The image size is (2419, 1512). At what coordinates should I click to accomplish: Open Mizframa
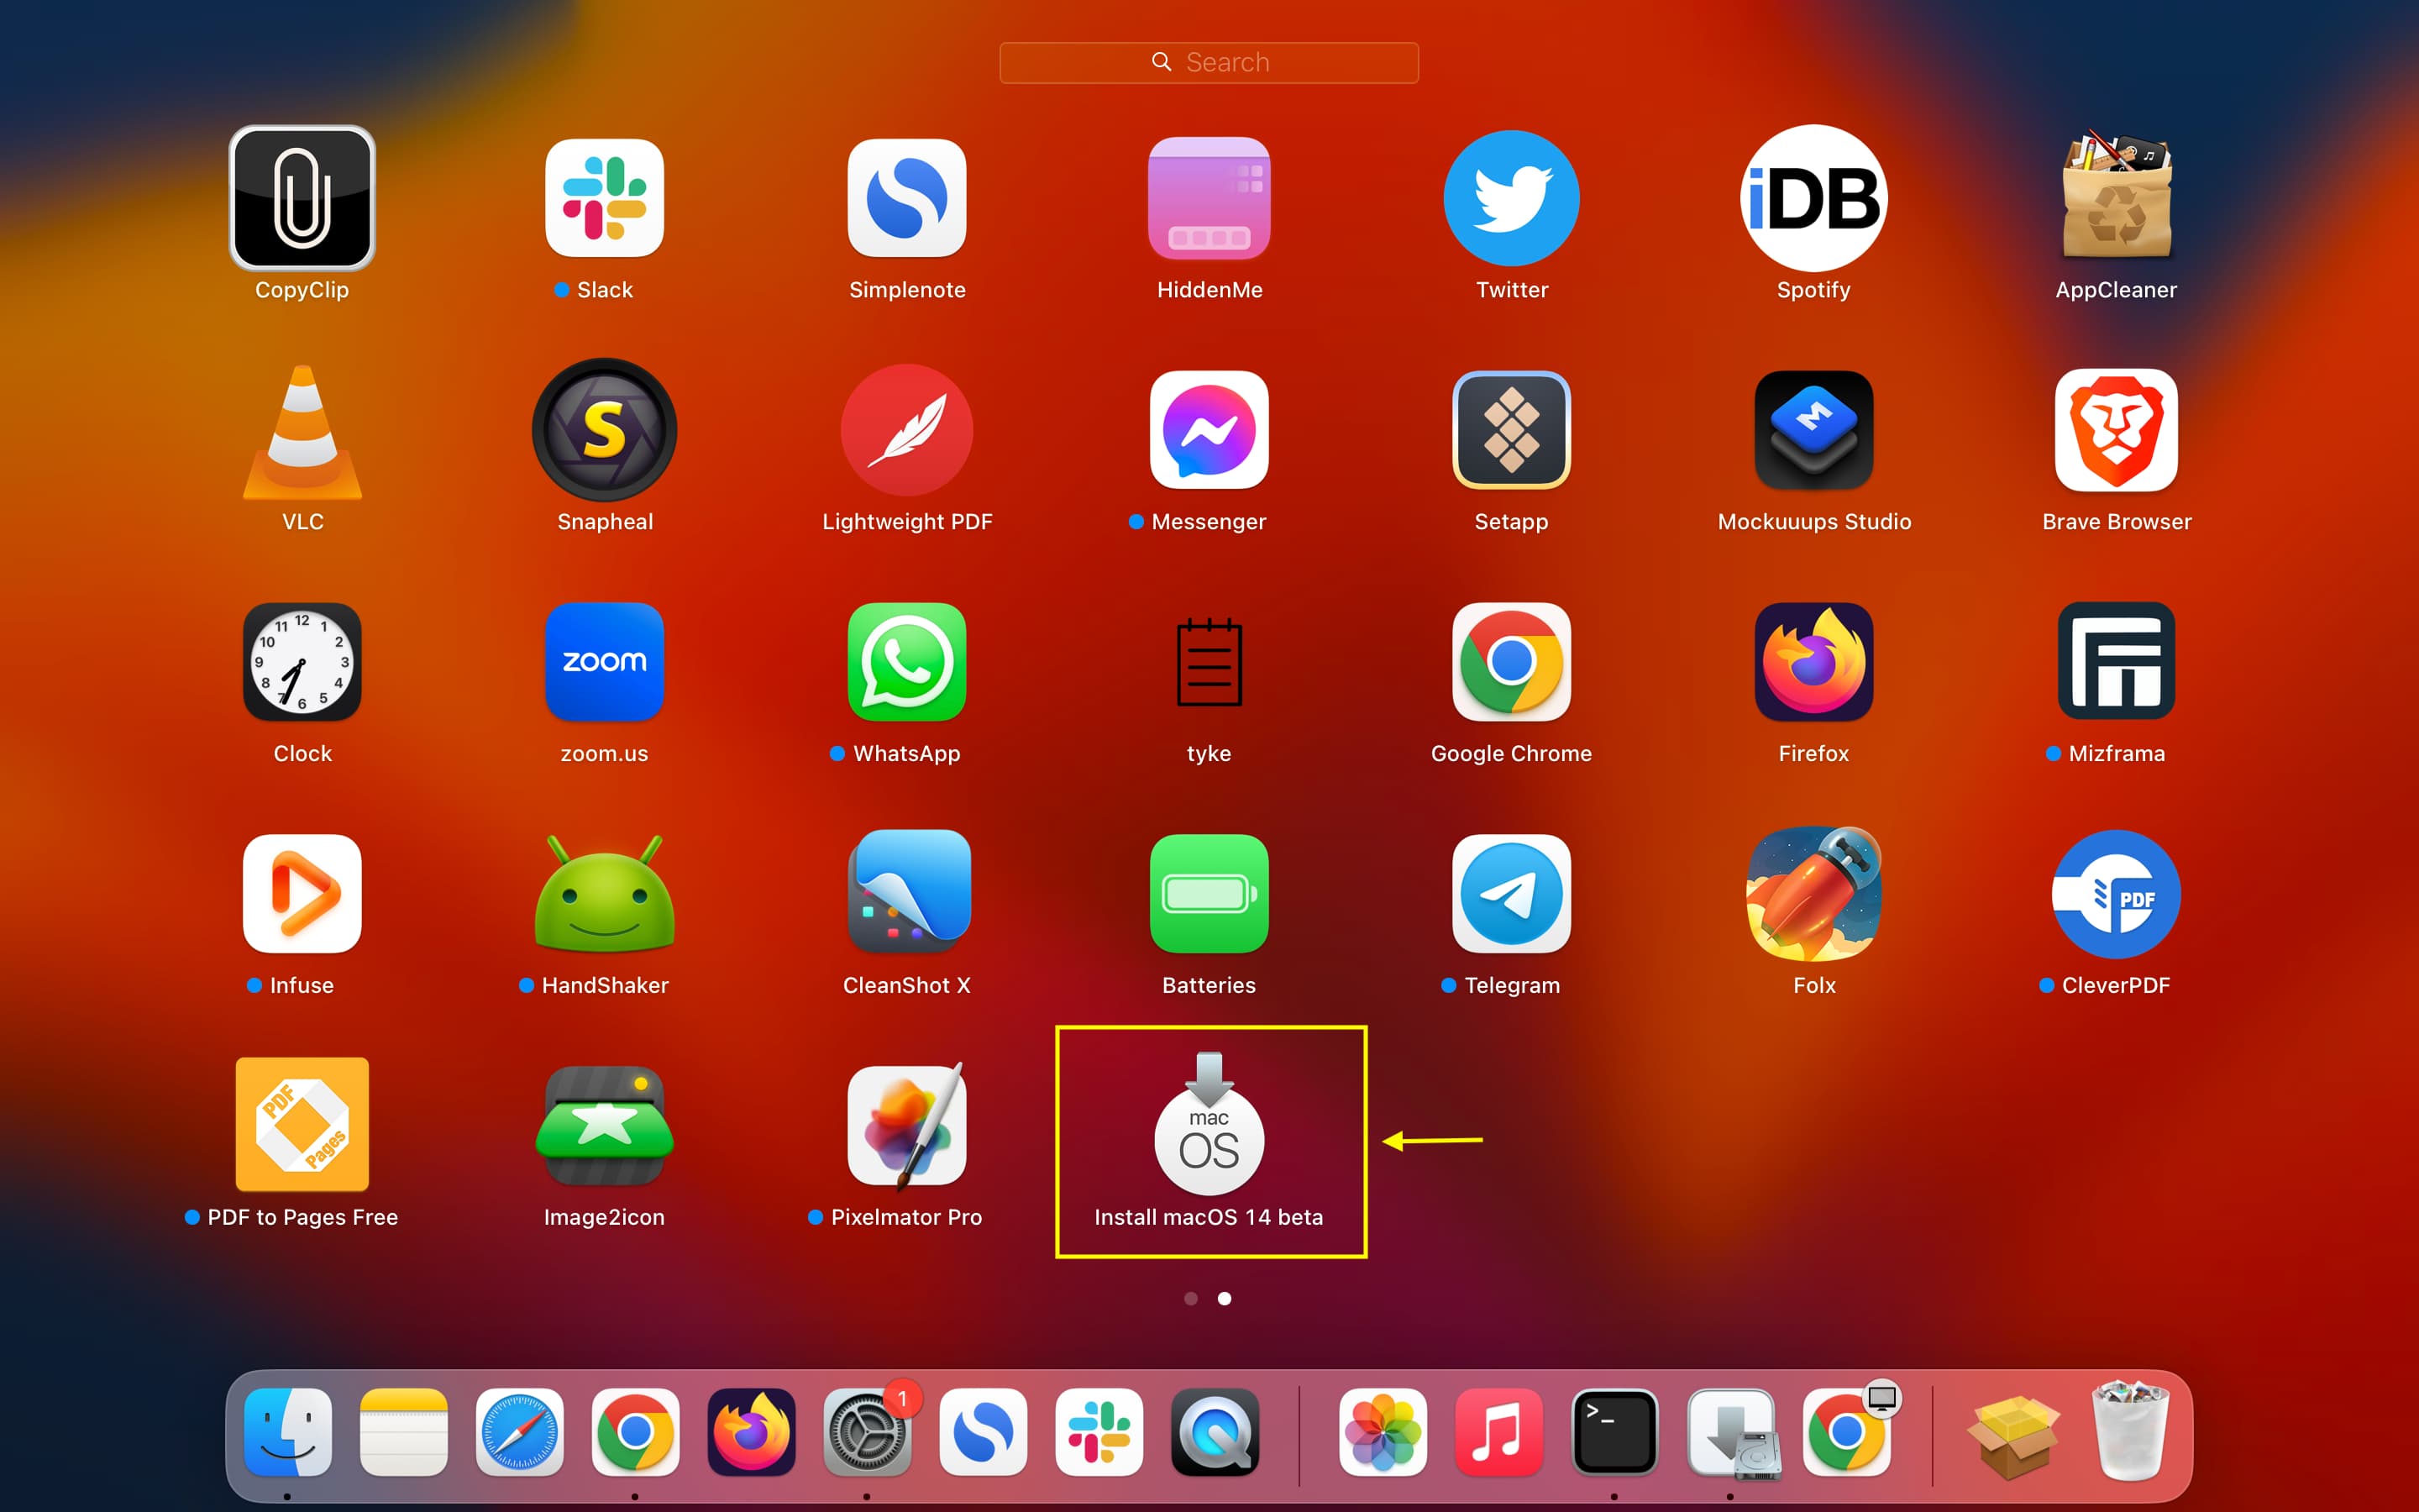click(x=2116, y=662)
